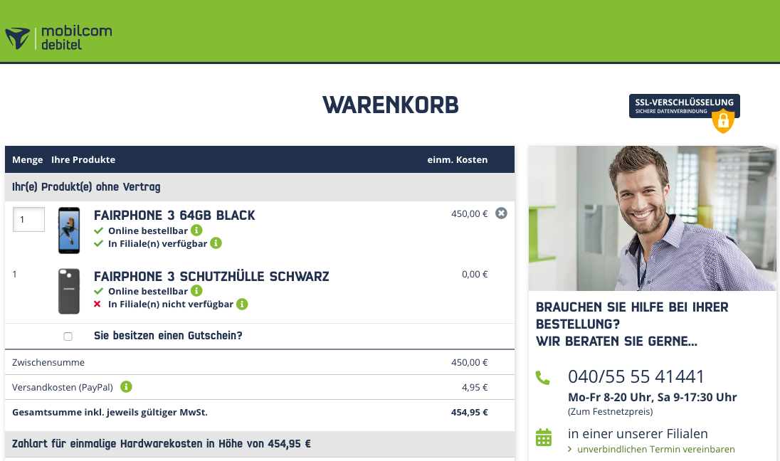Viewport: 780px width, 461px height.
Task: Show info for In Filiale(n) nicht verfügbar
Action: point(242,304)
